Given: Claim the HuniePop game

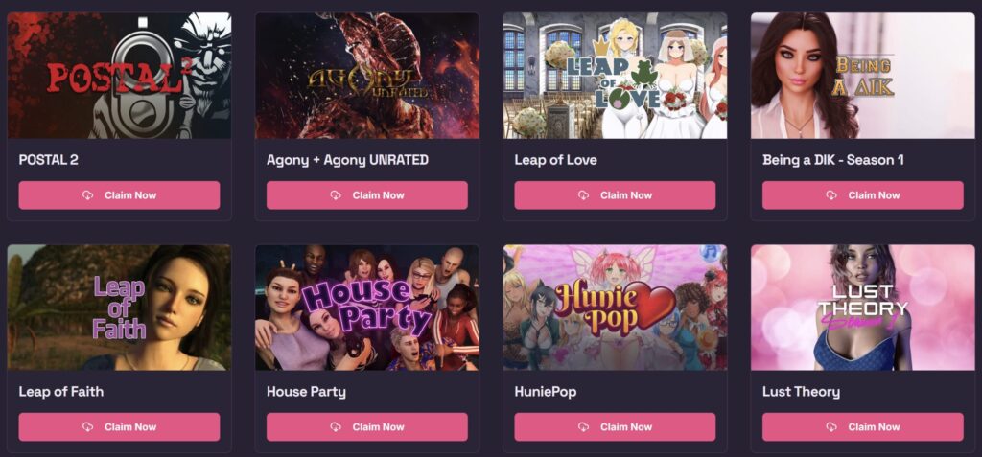Looking at the screenshot, I should (x=615, y=427).
